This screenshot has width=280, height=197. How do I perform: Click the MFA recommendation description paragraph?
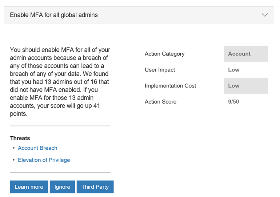60,82
